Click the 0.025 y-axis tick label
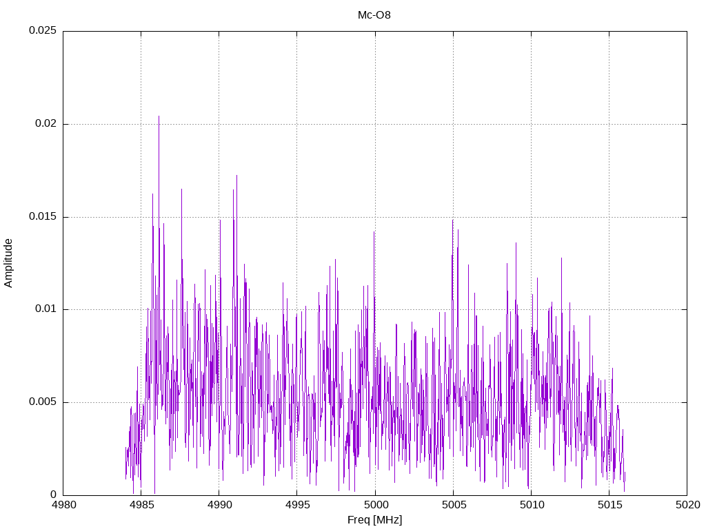The image size is (706, 529). [x=43, y=30]
